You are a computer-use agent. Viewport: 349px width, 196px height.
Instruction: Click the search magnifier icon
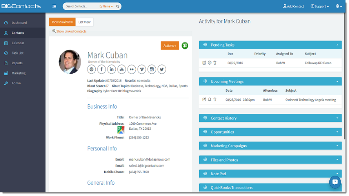point(118,6)
